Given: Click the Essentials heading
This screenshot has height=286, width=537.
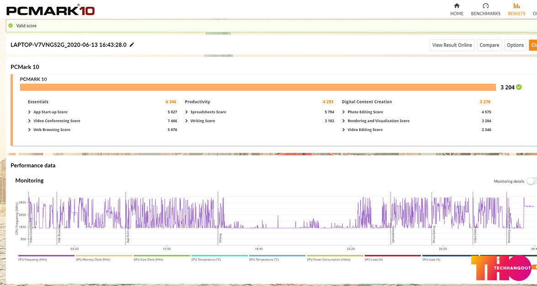Looking at the screenshot, I should pos(38,102).
